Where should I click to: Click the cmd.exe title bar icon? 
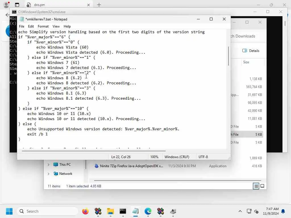pyautogui.click(x=14, y=12)
